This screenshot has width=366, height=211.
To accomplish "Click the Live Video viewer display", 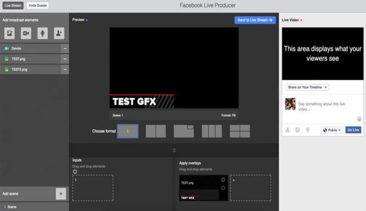I will (x=323, y=54).
